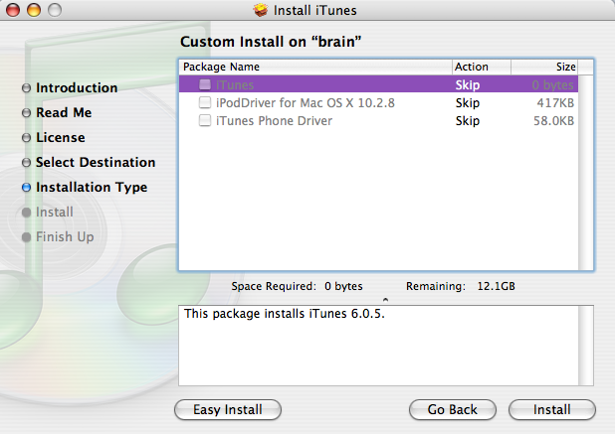This screenshot has height=434, width=615.
Task: Click the description text about iTunes 6.0.5
Action: [x=285, y=314]
